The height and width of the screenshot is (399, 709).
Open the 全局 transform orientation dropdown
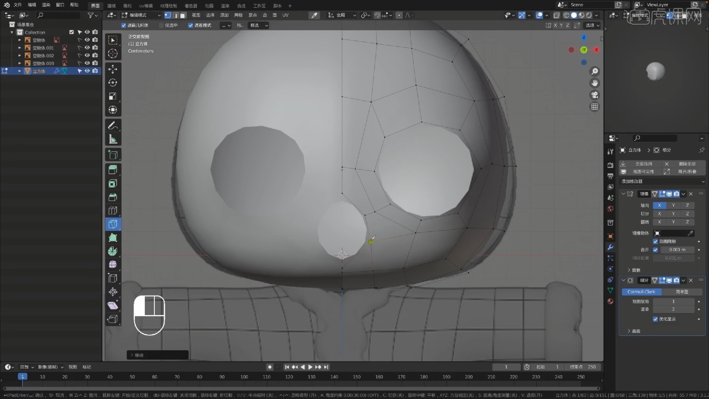342,15
